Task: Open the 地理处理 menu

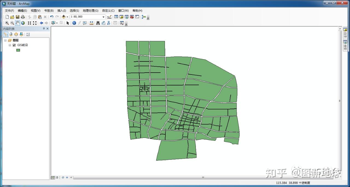Action: [90, 11]
